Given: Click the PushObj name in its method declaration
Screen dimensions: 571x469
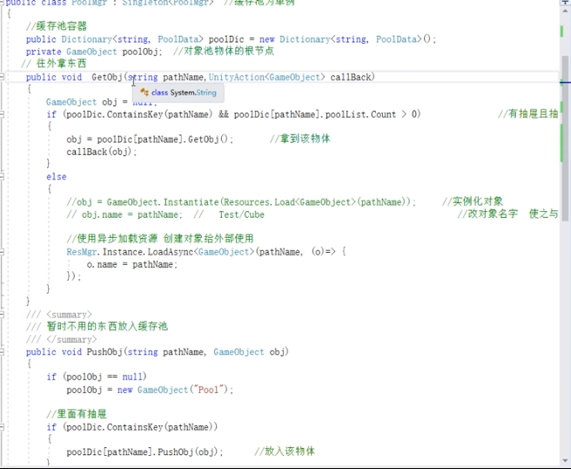Looking at the screenshot, I should point(104,352).
